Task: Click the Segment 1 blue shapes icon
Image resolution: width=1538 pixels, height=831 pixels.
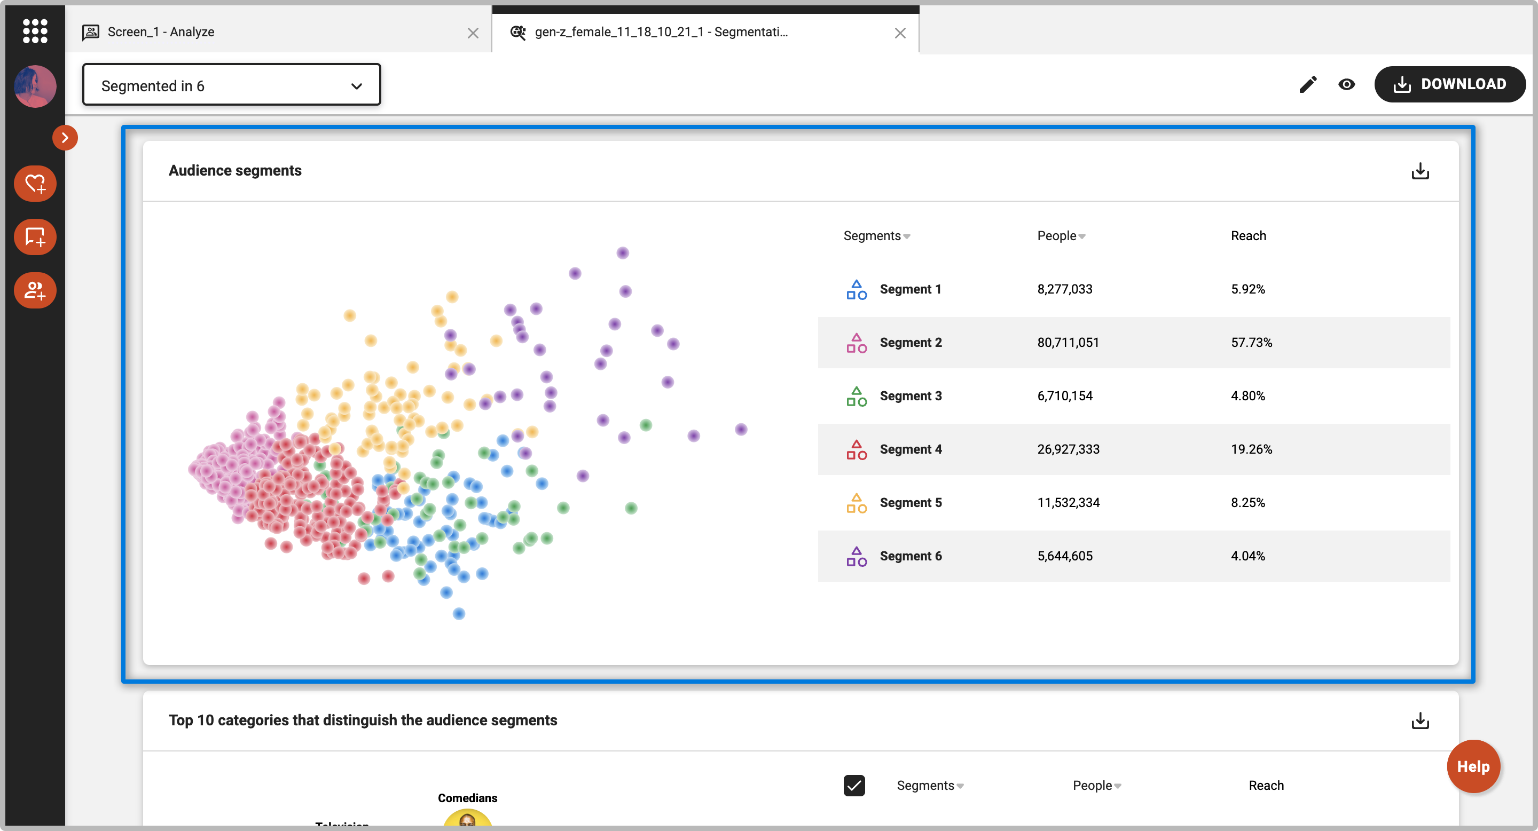Action: click(x=856, y=289)
